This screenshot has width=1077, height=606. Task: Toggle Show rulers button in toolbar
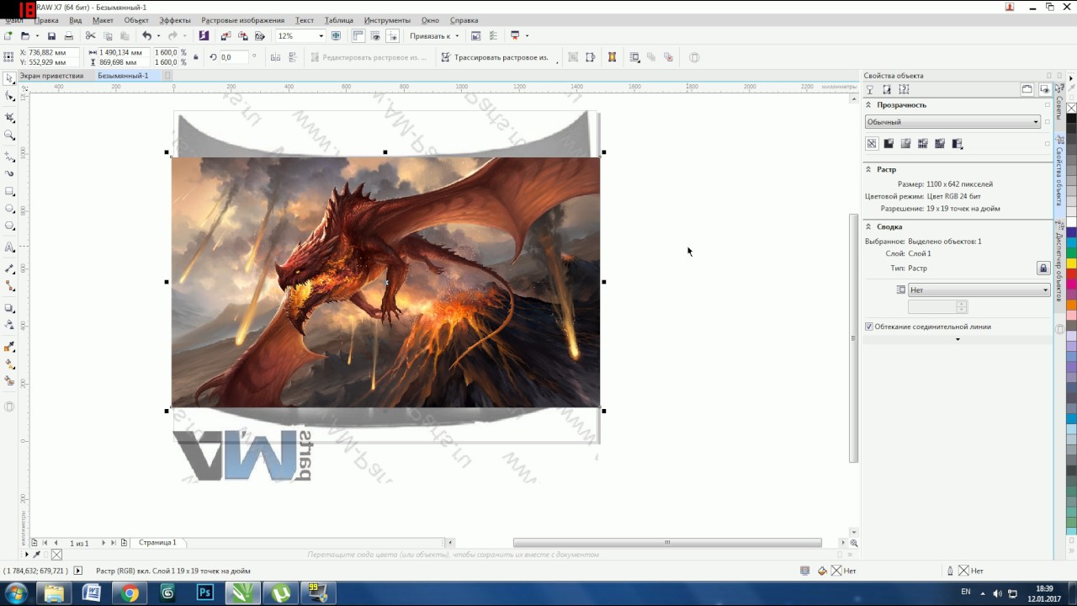[x=358, y=36]
